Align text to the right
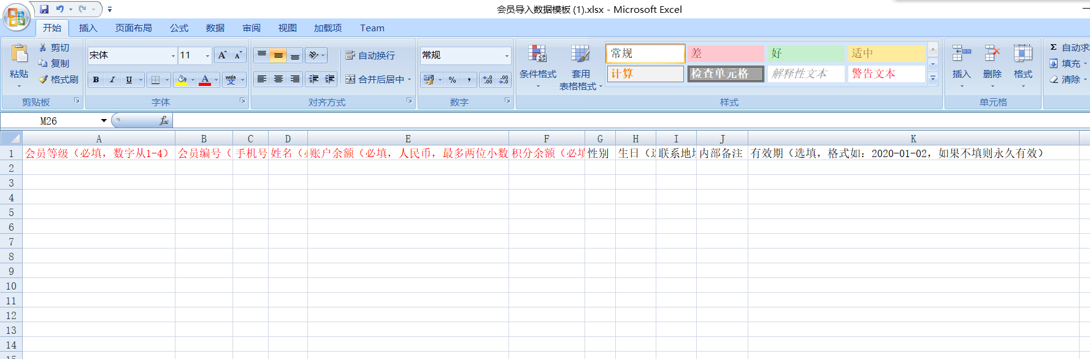Image resolution: width=1090 pixels, height=359 pixels. click(x=295, y=79)
